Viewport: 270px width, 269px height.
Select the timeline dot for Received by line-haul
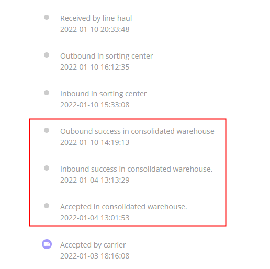[47, 17]
